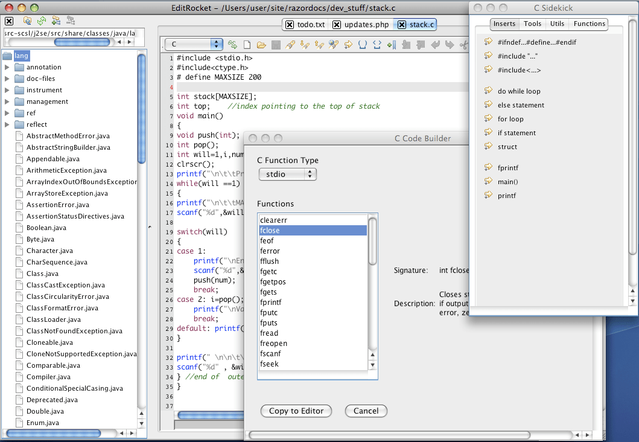Open the language selector dropdown showing C
This screenshot has width=639, height=442.
click(x=193, y=44)
